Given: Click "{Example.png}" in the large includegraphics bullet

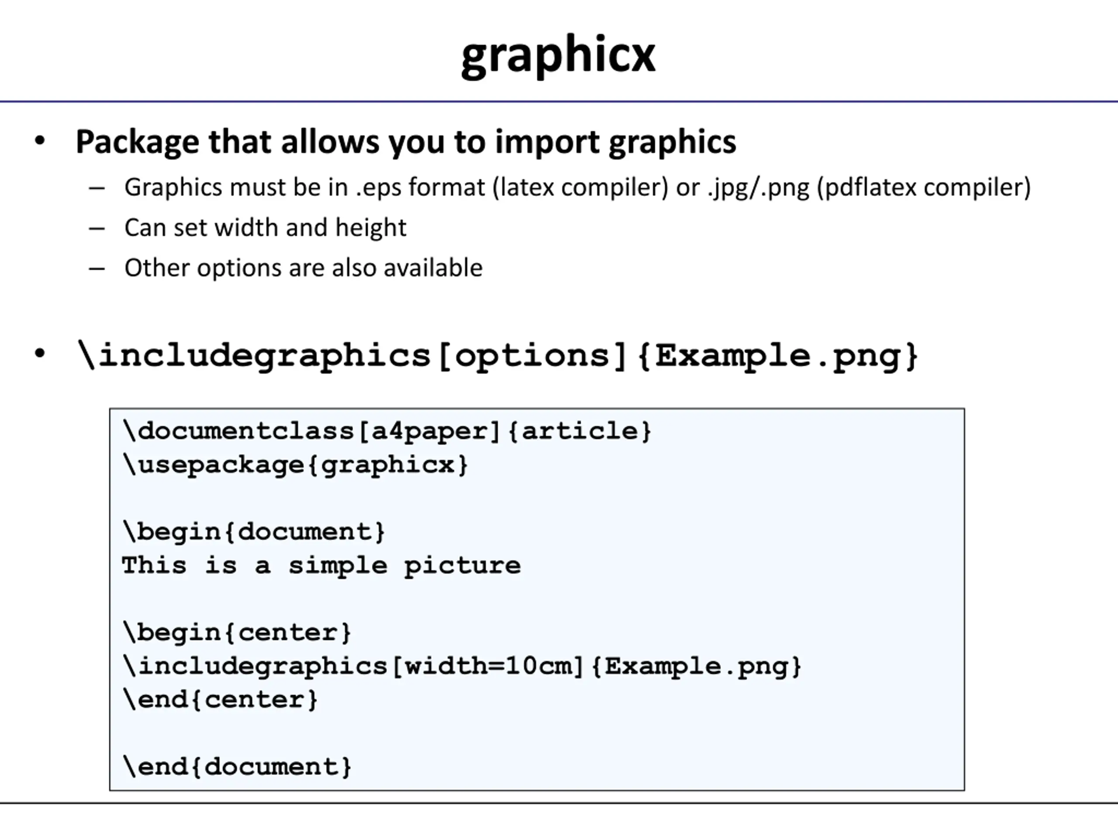Looking at the screenshot, I should (777, 356).
